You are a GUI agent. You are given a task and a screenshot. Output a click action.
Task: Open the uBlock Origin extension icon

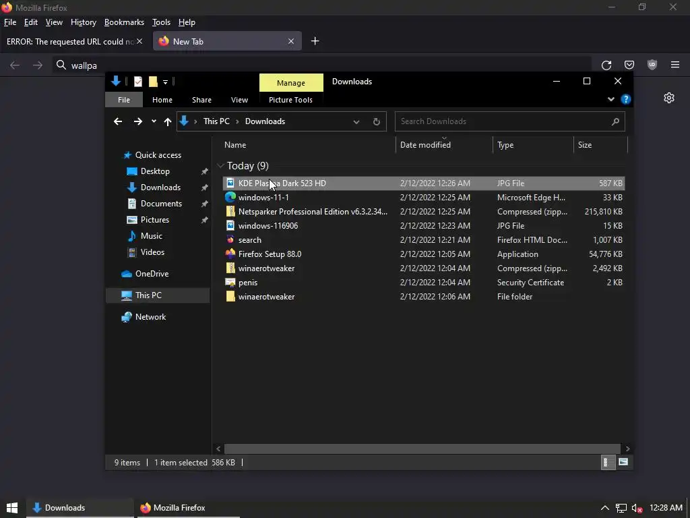click(652, 65)
